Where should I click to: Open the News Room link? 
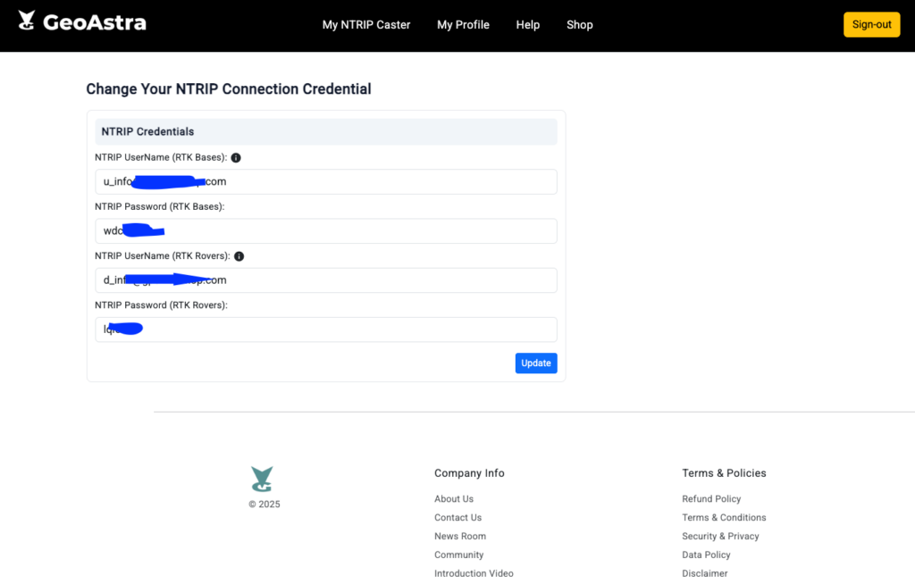coord(460,537)
